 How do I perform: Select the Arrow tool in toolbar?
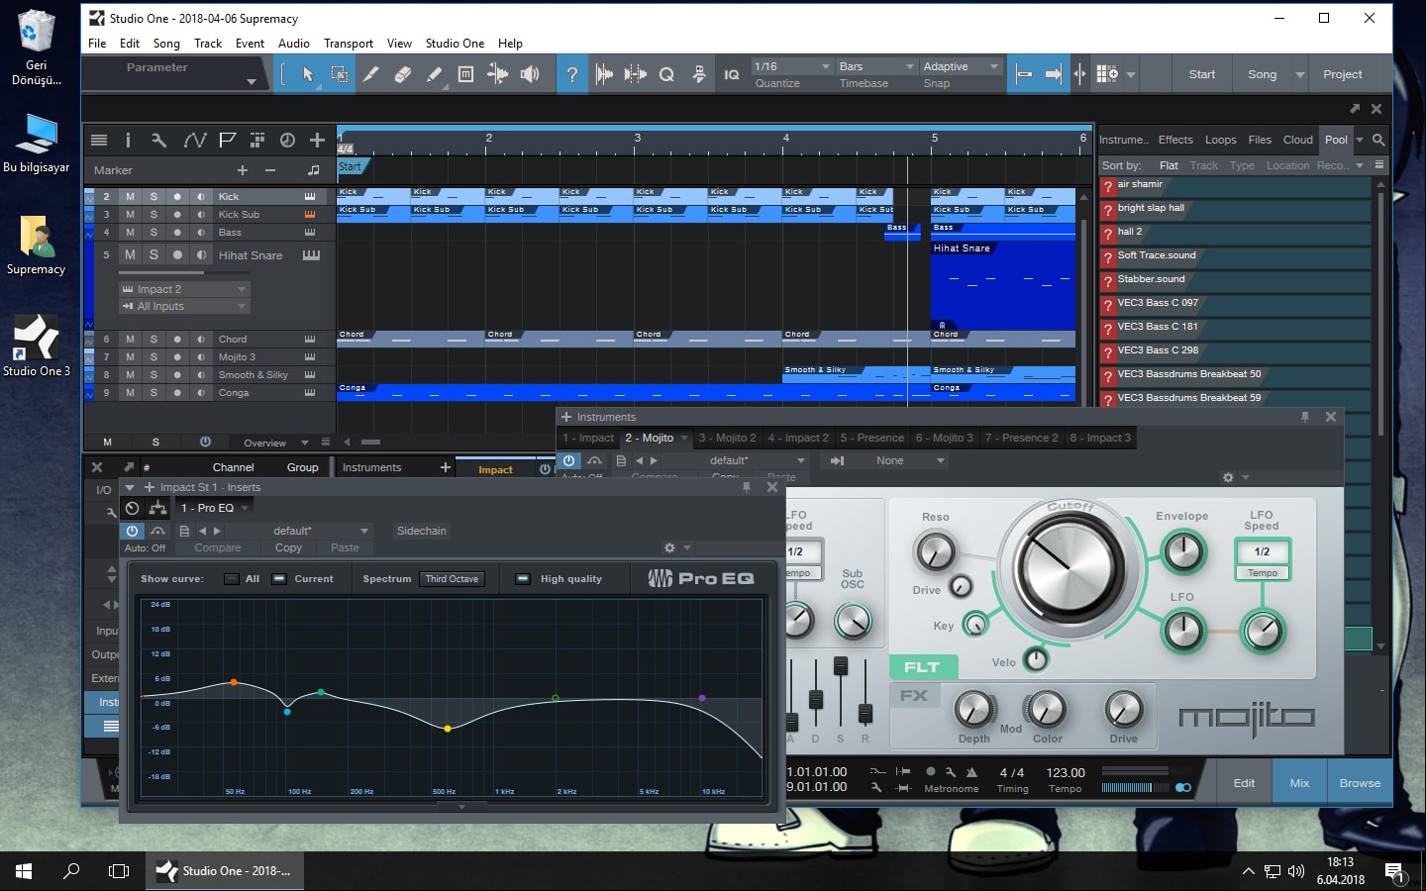click(308, 74)
